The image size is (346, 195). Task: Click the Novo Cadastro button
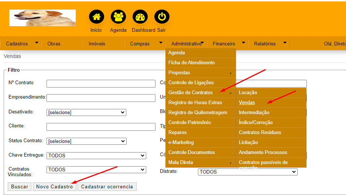(55, 187)
